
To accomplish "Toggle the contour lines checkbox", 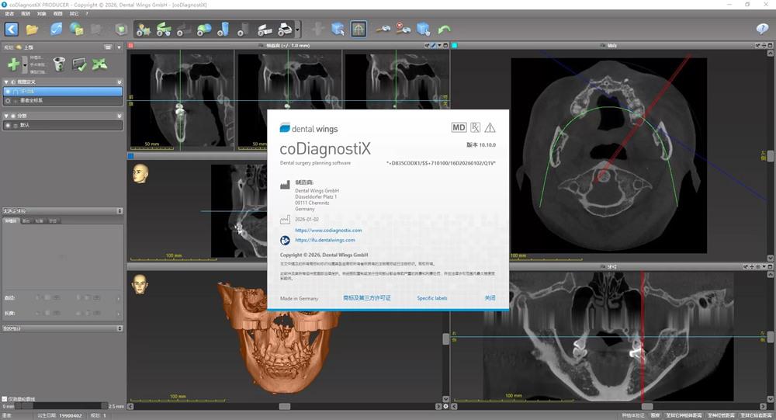I will [x=5, y=399].
